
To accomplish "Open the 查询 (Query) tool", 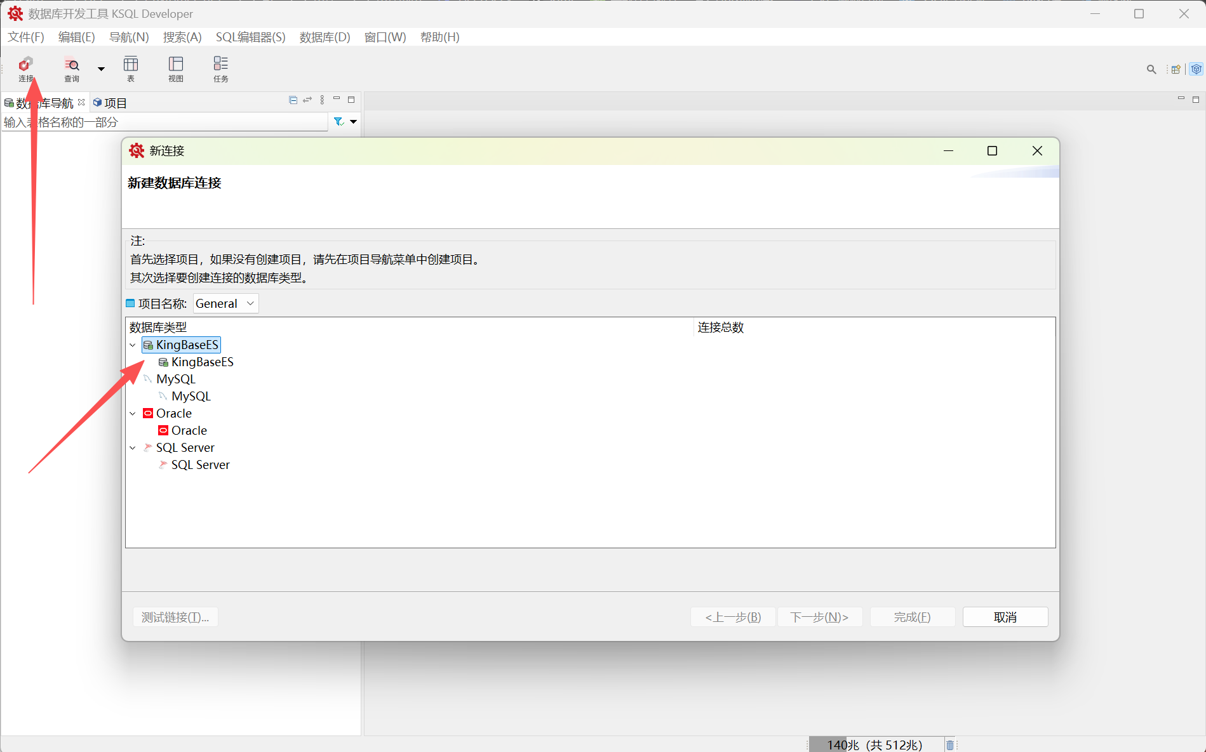I will [x=72, y=69].
